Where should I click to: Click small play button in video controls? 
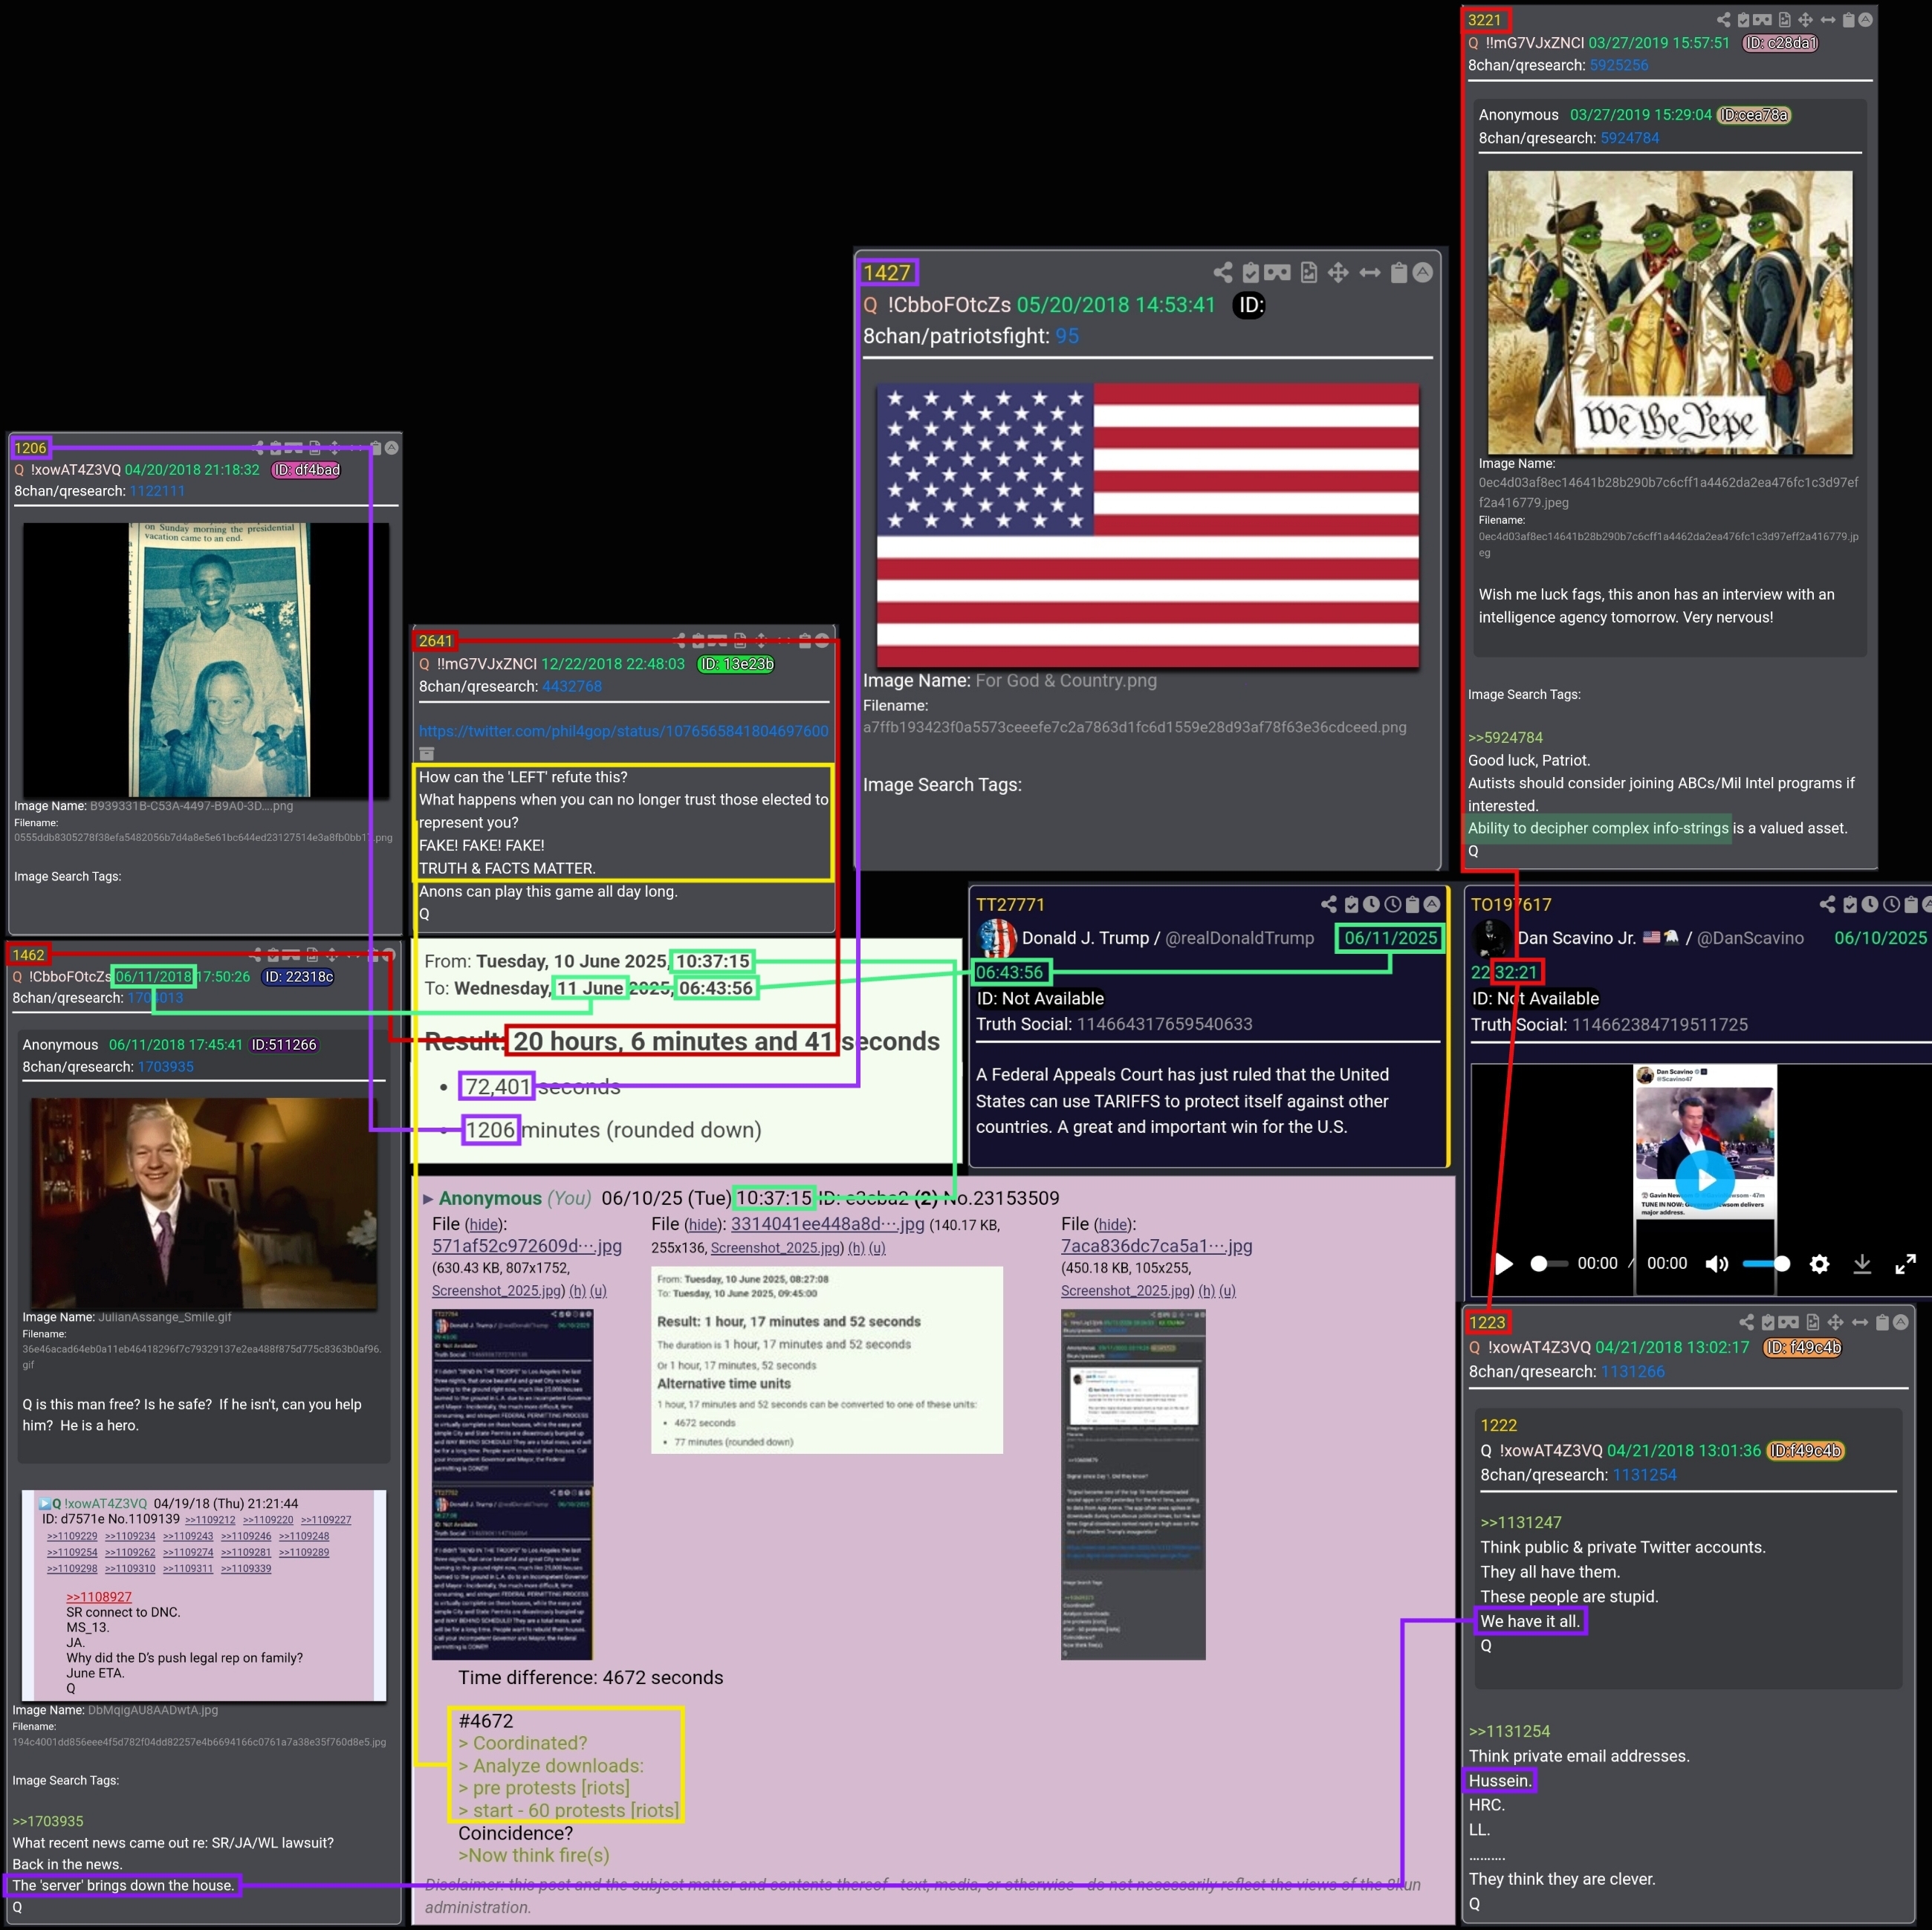[1503, 1264]
